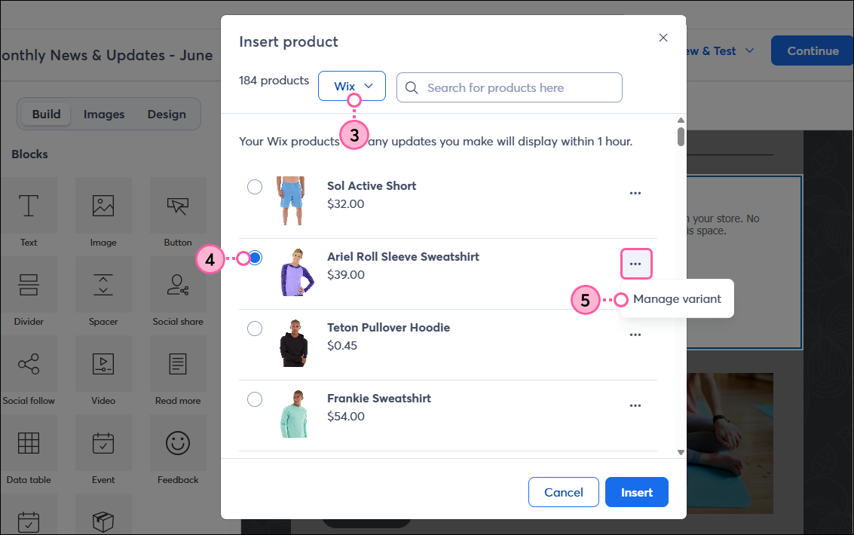Open the Wix products source dropdown
This screenshot has width=854, height=535.
click(x=351, y=85)
